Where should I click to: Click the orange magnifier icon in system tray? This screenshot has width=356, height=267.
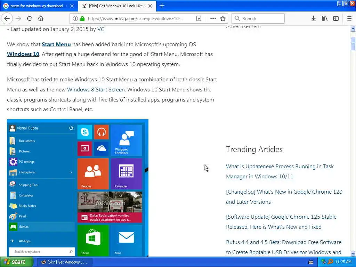coord(330,262)
